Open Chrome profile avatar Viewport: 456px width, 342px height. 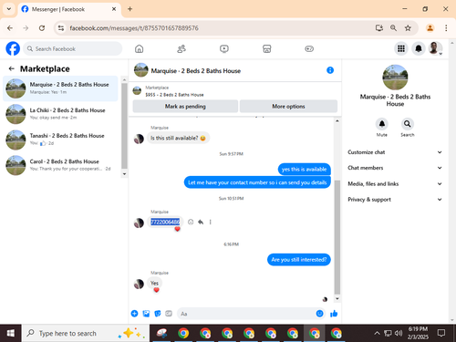[430, 28]
